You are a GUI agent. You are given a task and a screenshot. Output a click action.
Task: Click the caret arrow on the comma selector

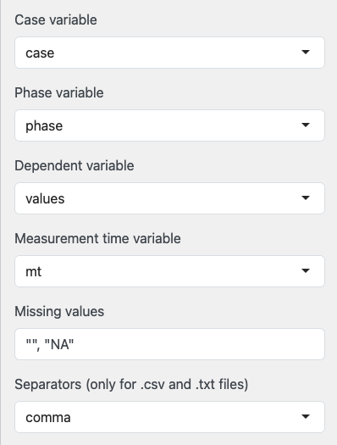tap(306, 417)
